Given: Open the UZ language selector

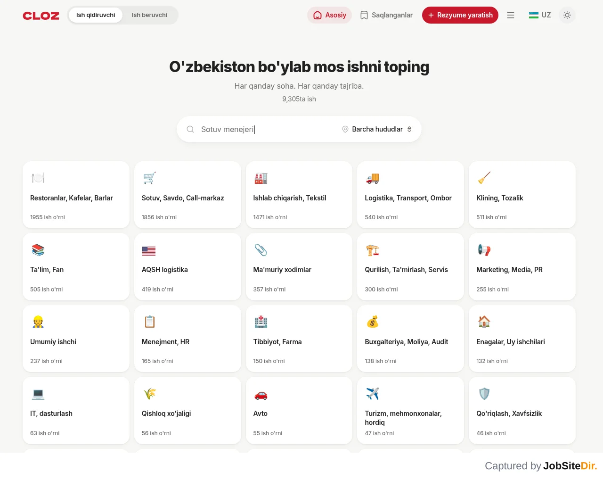Looking at the screenshot, I should (x=540, y=15).
